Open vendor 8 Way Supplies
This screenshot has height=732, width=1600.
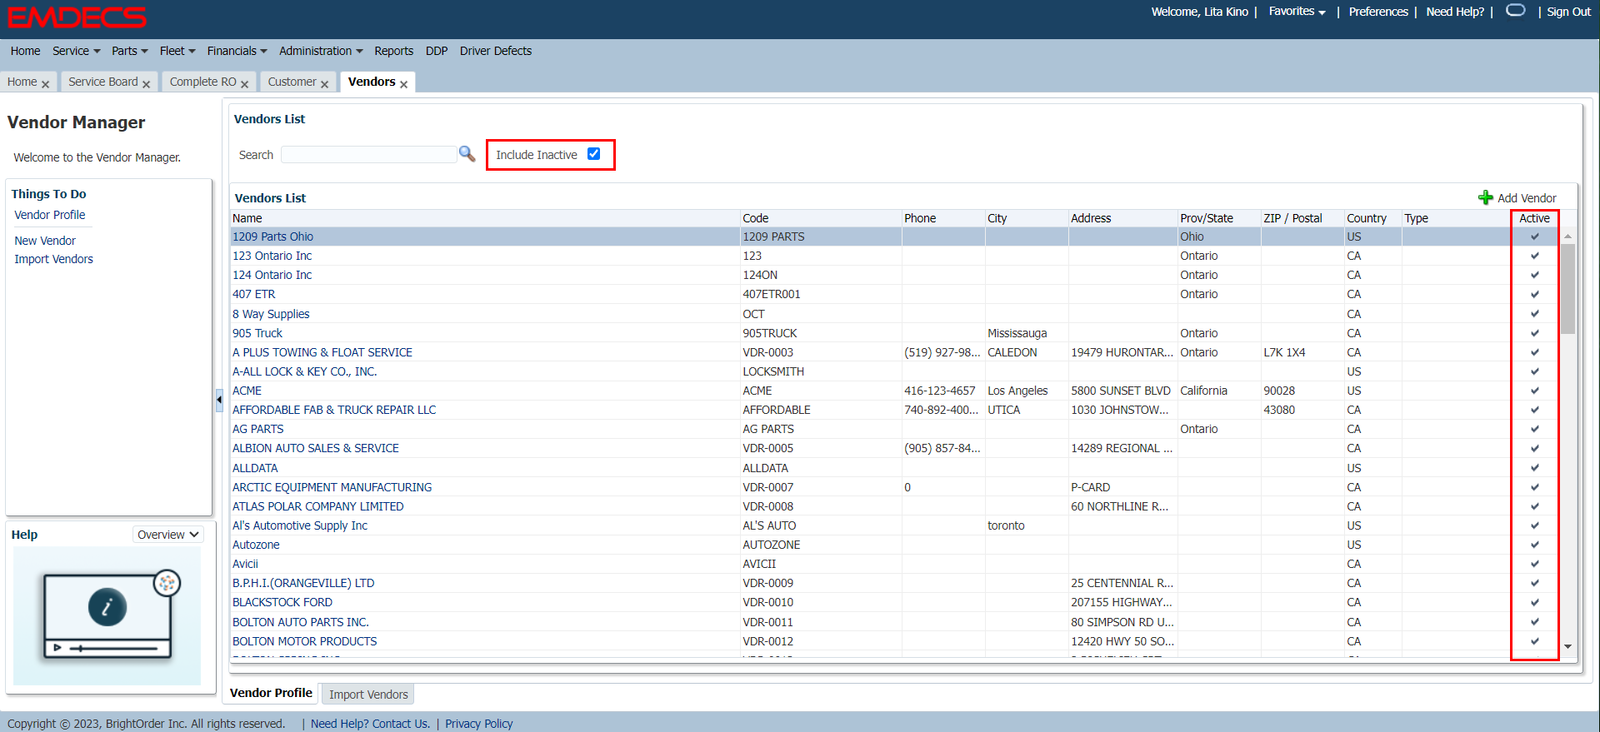(x=271, y=314)
